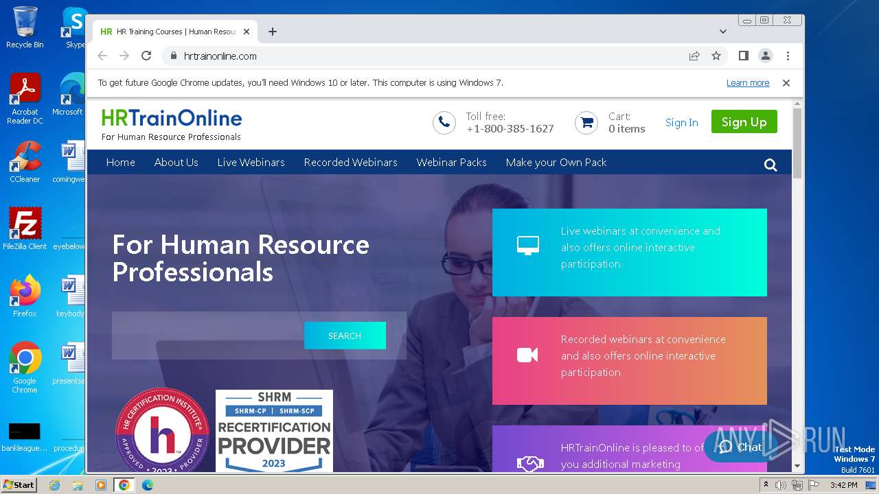Click the handshake icon on the marketing card

click(x=530, y=464)
